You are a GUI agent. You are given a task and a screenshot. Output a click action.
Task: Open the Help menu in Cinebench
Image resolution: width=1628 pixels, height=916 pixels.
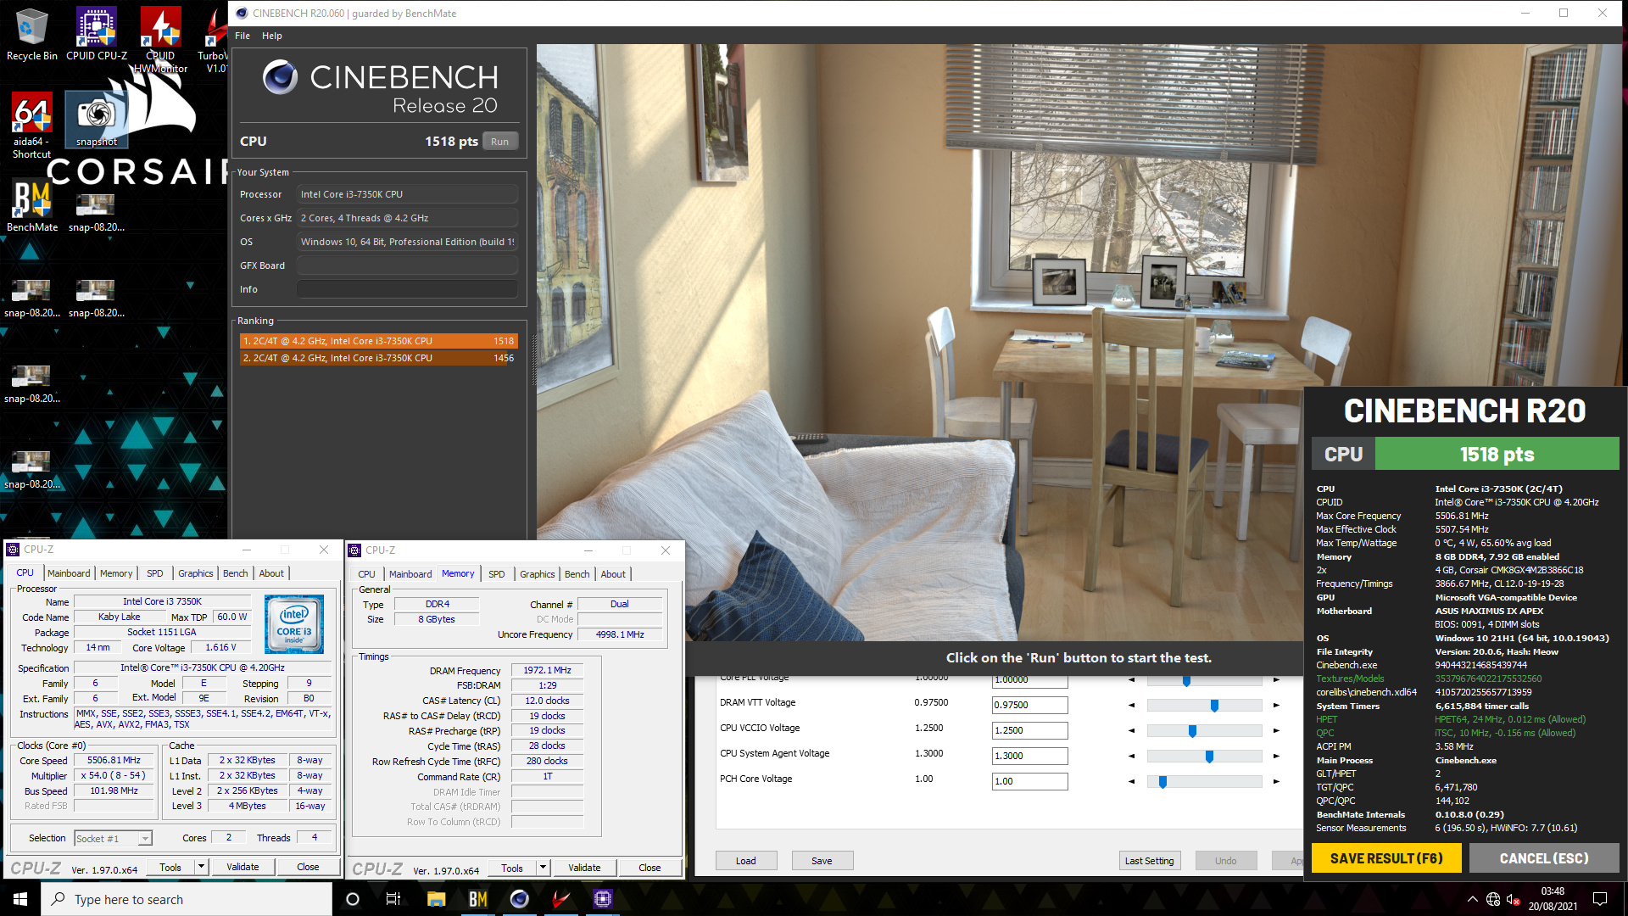[x=272, y=36]
